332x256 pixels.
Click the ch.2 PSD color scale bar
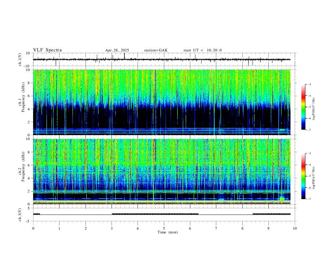tap(303, 176)
